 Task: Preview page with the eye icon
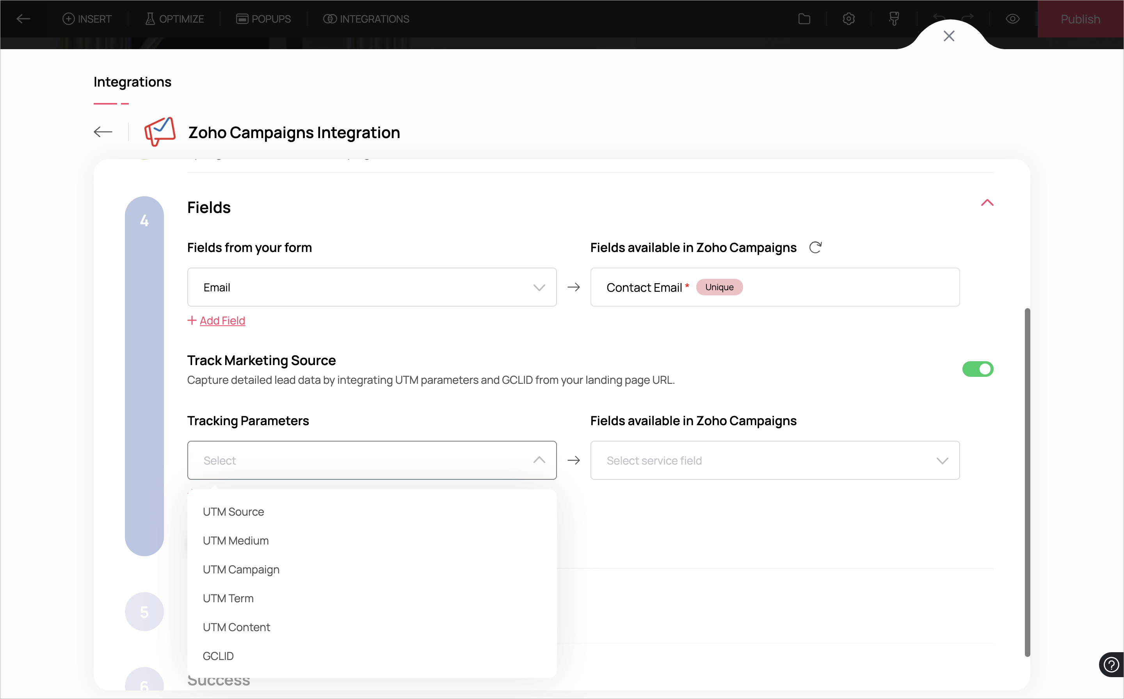pyautogui.click(x=1012, y=19)
